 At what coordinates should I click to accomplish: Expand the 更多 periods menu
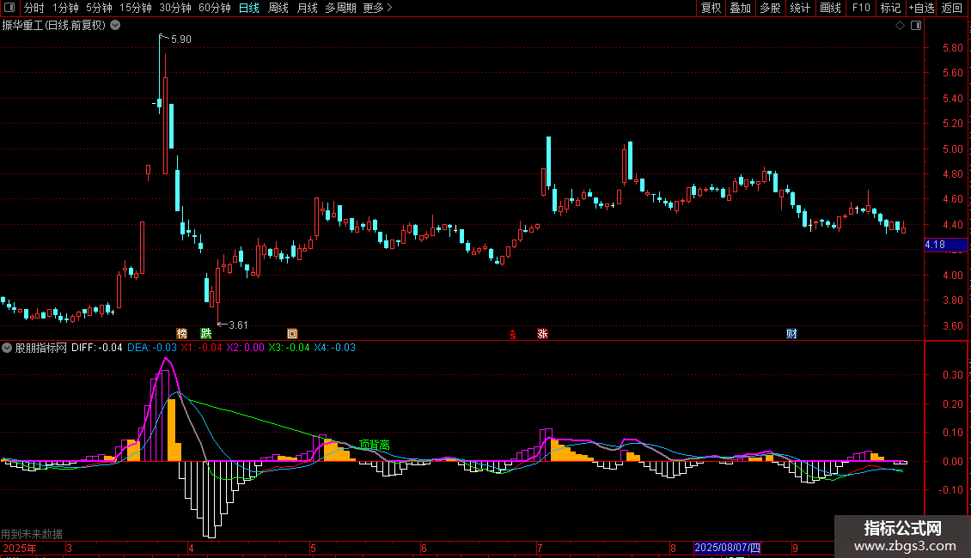click(x=377, y=8)
